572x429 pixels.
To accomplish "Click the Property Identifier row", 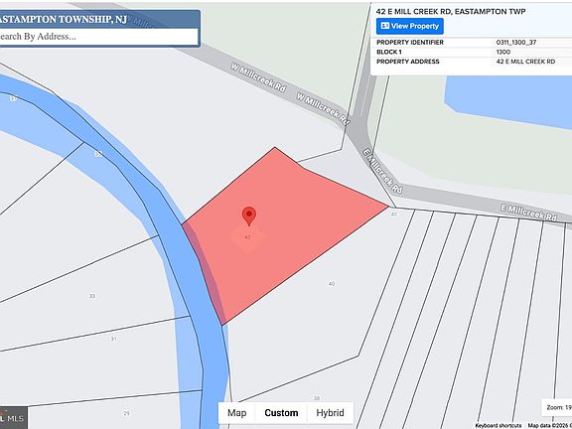I will pos(472,43).
